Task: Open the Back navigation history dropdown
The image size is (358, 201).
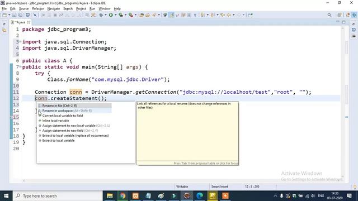Action: point(234,15)
